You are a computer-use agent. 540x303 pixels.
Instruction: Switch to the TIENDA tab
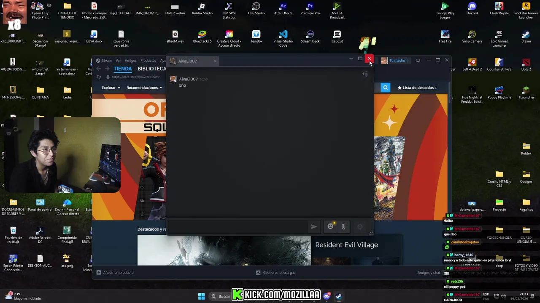pos(122,69)
